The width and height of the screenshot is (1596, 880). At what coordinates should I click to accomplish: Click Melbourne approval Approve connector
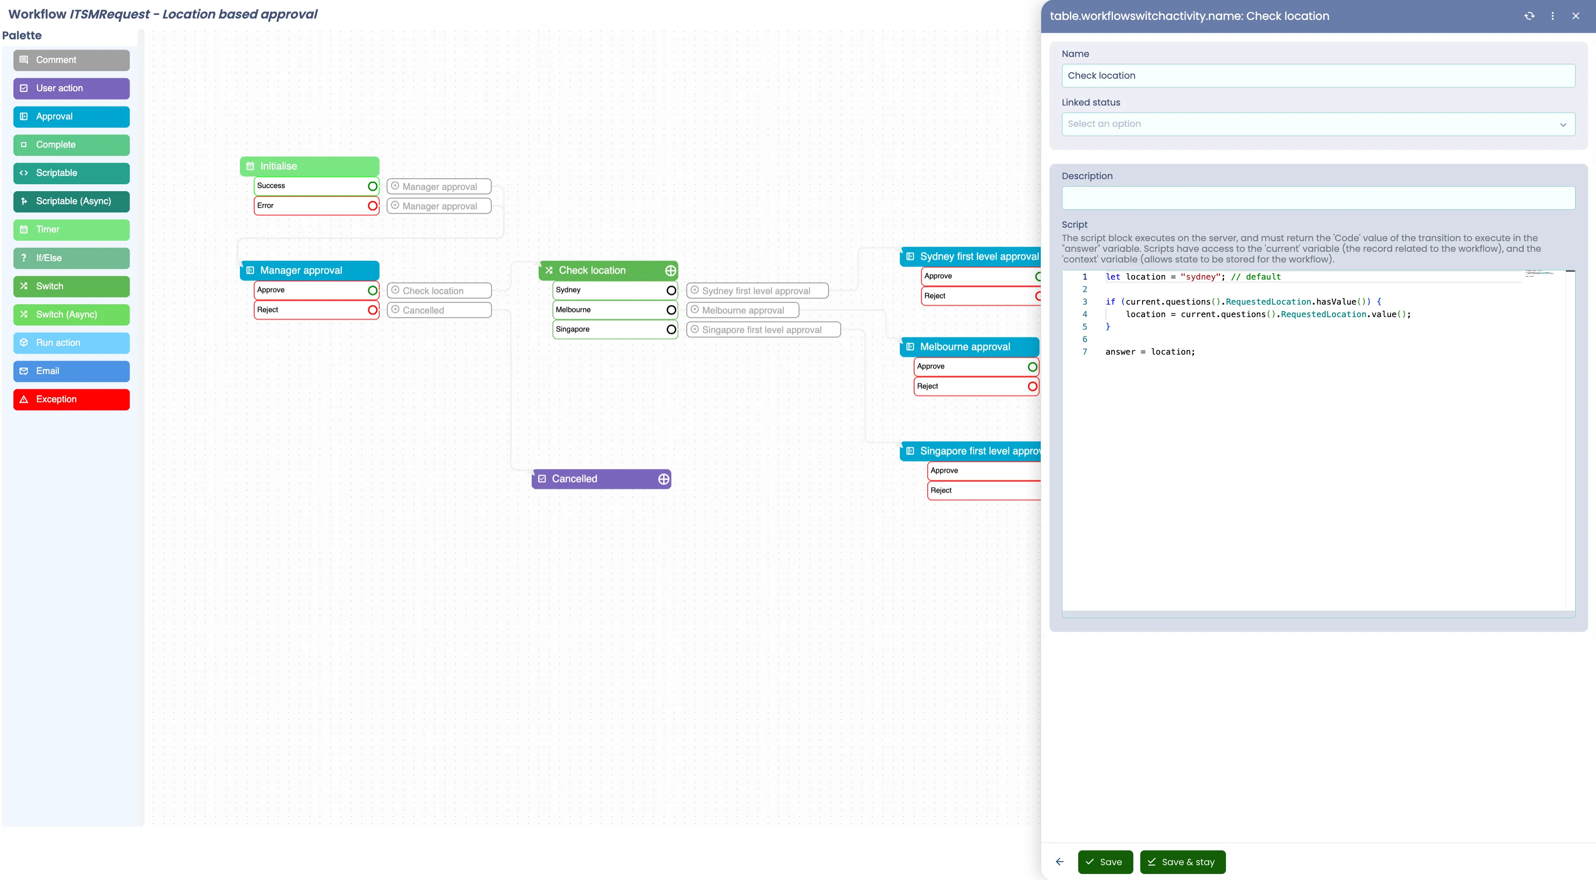[x=1032, y=367]
